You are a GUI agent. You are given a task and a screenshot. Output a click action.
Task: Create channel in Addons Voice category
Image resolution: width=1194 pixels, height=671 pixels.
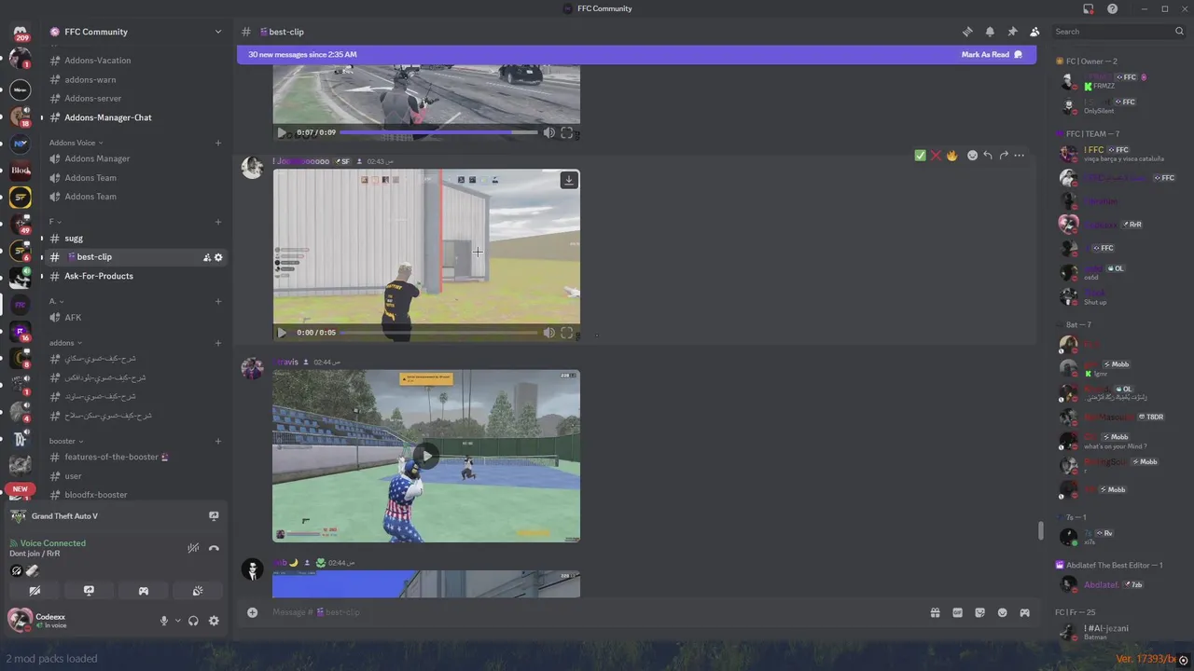pyautogui.click(x=218, y=143)
